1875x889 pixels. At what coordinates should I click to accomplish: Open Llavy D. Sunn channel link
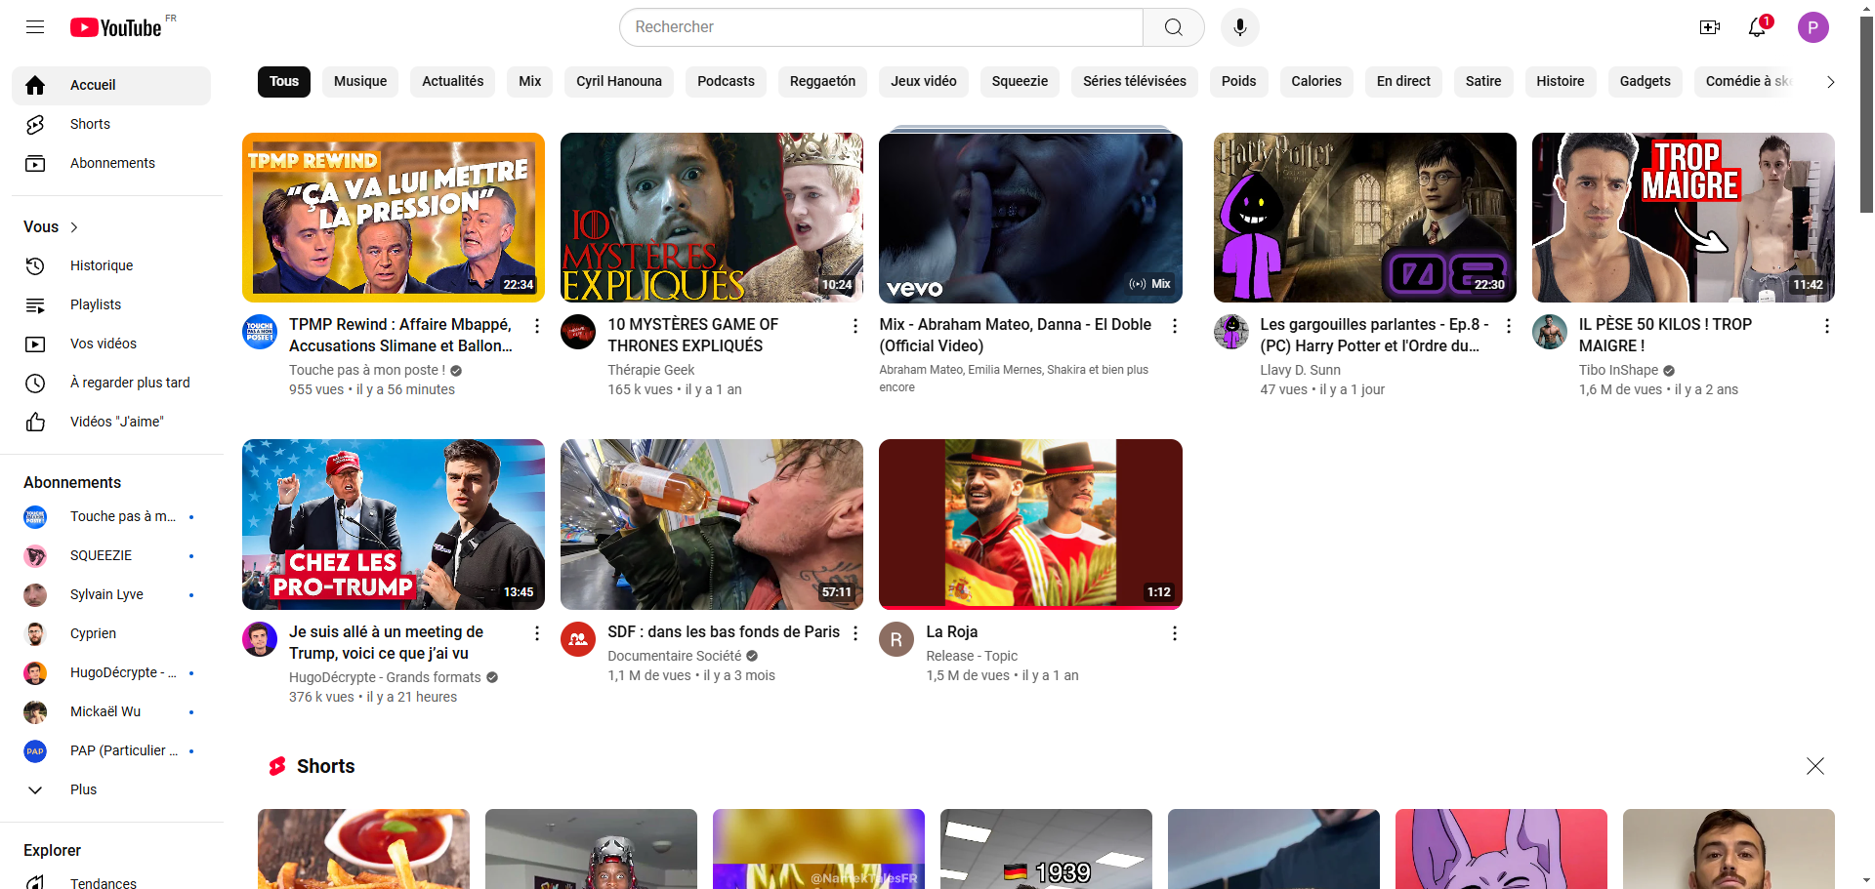(1300, 370)
